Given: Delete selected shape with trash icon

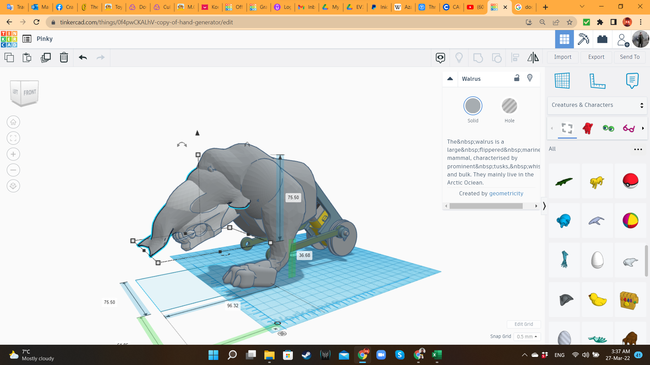Looking at the screenshot, I should [64, 57].
